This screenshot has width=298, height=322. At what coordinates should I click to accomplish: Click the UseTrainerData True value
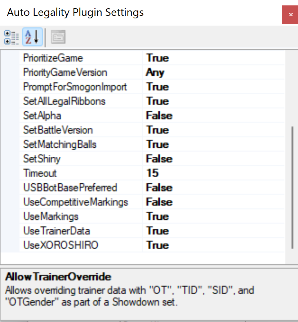(213, 231)
